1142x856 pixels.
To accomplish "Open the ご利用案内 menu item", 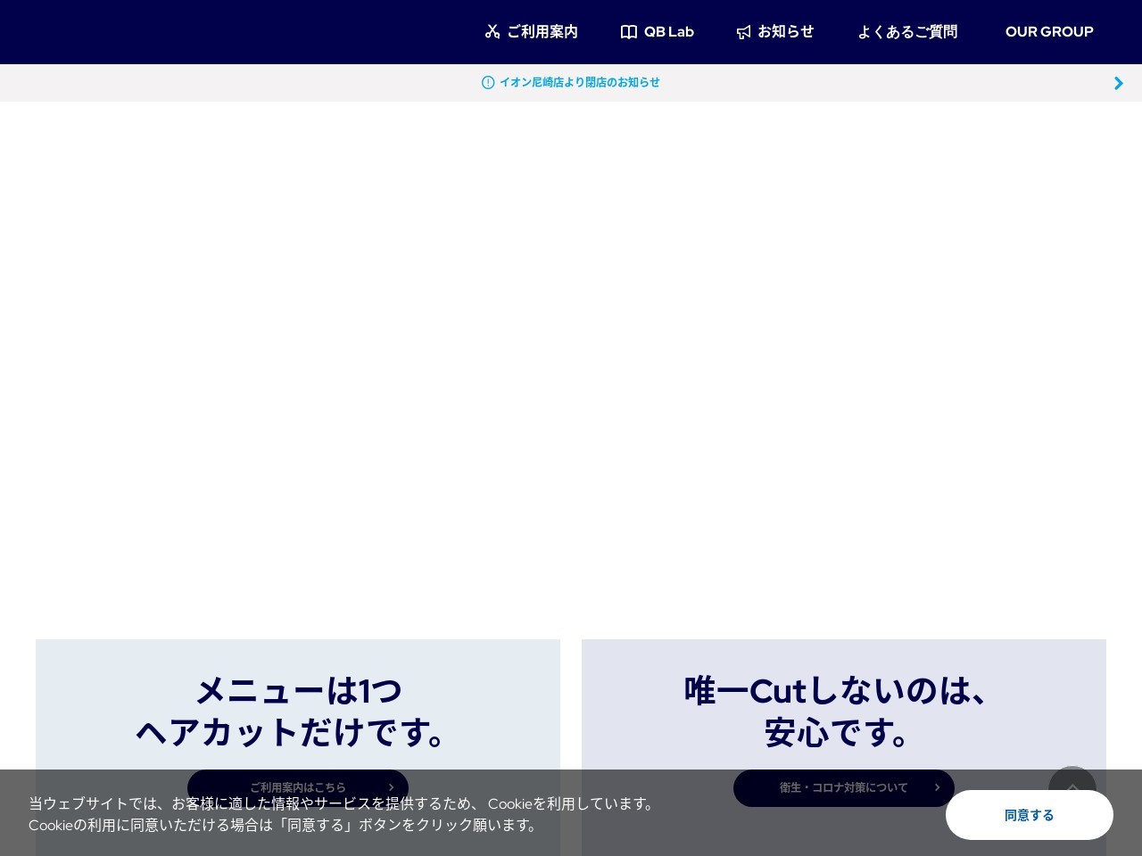I will point(532,32).
